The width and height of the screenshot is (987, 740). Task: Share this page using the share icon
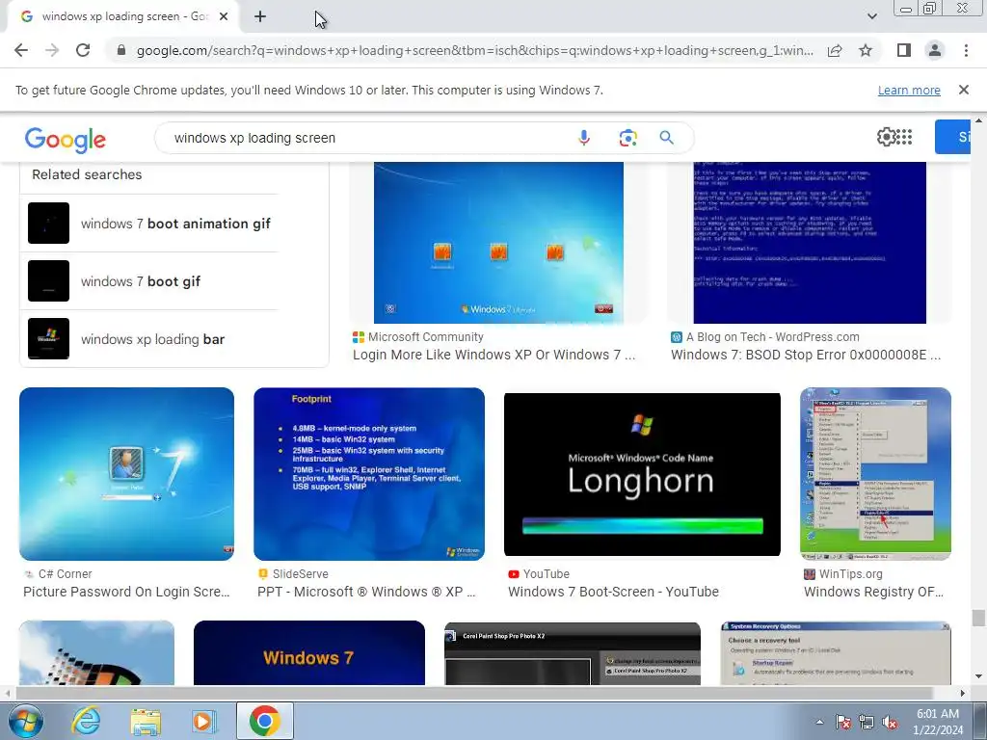coord(835,50)
